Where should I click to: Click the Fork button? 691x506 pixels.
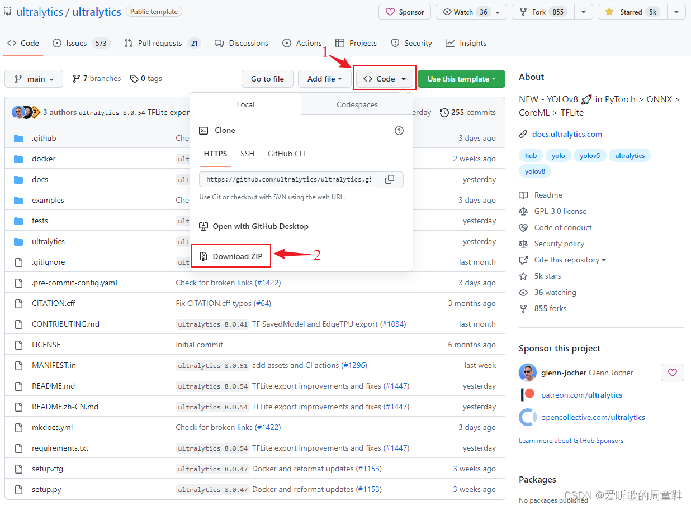(x=543, y=12)
